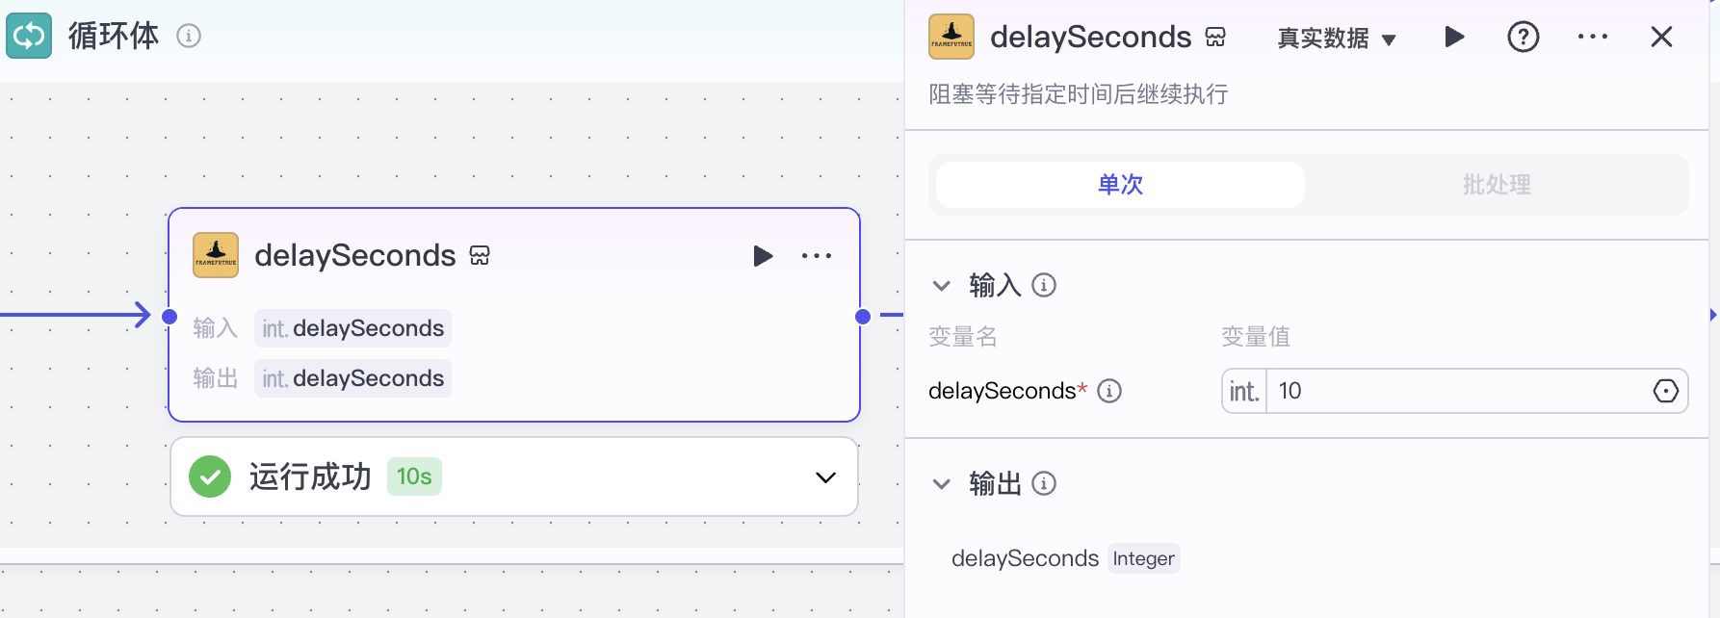Run delaySeconds via panel header play icon
Screen dimensions: 1720x618
[1453, 37]
